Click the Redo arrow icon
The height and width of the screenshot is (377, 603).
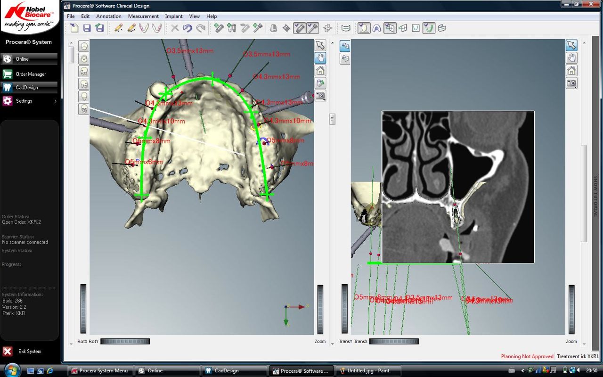click(x=201, y=28)
